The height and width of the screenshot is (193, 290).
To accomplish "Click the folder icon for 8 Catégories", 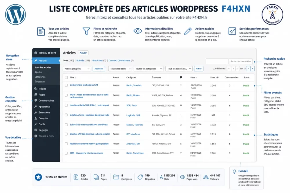I will coord(116,177).
